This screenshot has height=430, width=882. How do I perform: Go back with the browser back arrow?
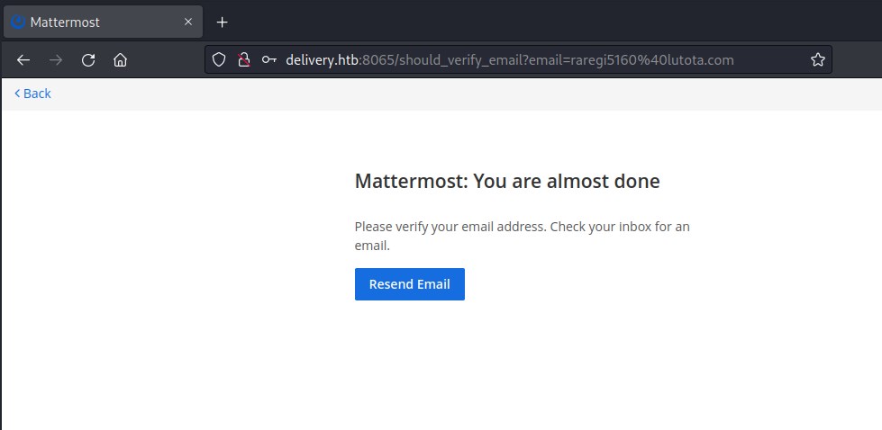click(x=23, y=60)
